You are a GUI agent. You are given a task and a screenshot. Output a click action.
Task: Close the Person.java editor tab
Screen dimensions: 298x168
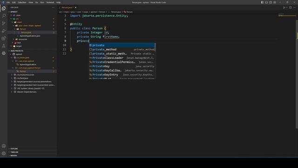coord(75,7)
